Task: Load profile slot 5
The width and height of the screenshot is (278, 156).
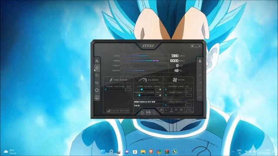Action: tap(200, 97)
